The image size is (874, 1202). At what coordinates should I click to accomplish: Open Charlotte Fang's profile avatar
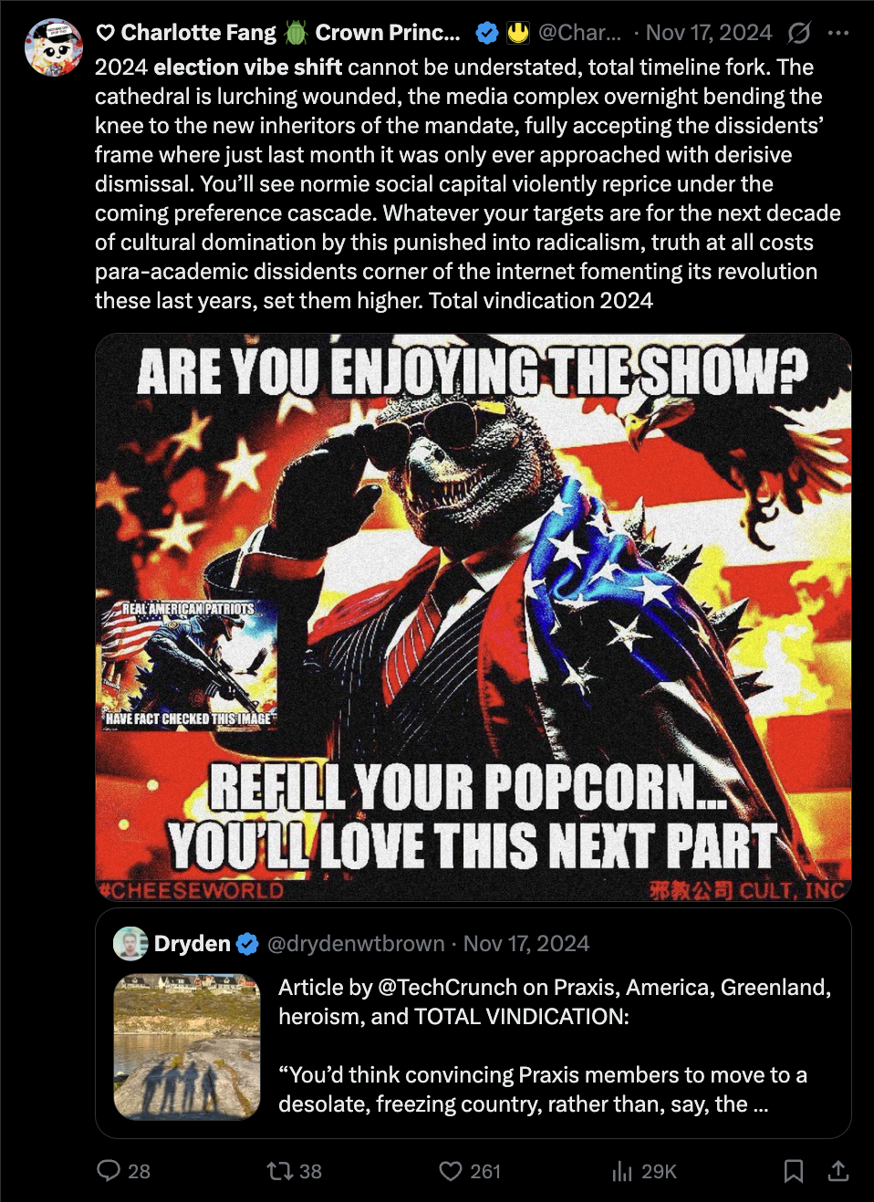coord(54,47)
